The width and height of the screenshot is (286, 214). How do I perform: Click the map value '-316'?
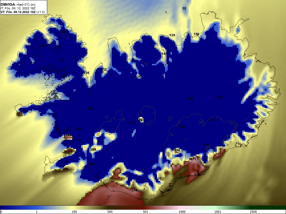[x=92, y=164]
